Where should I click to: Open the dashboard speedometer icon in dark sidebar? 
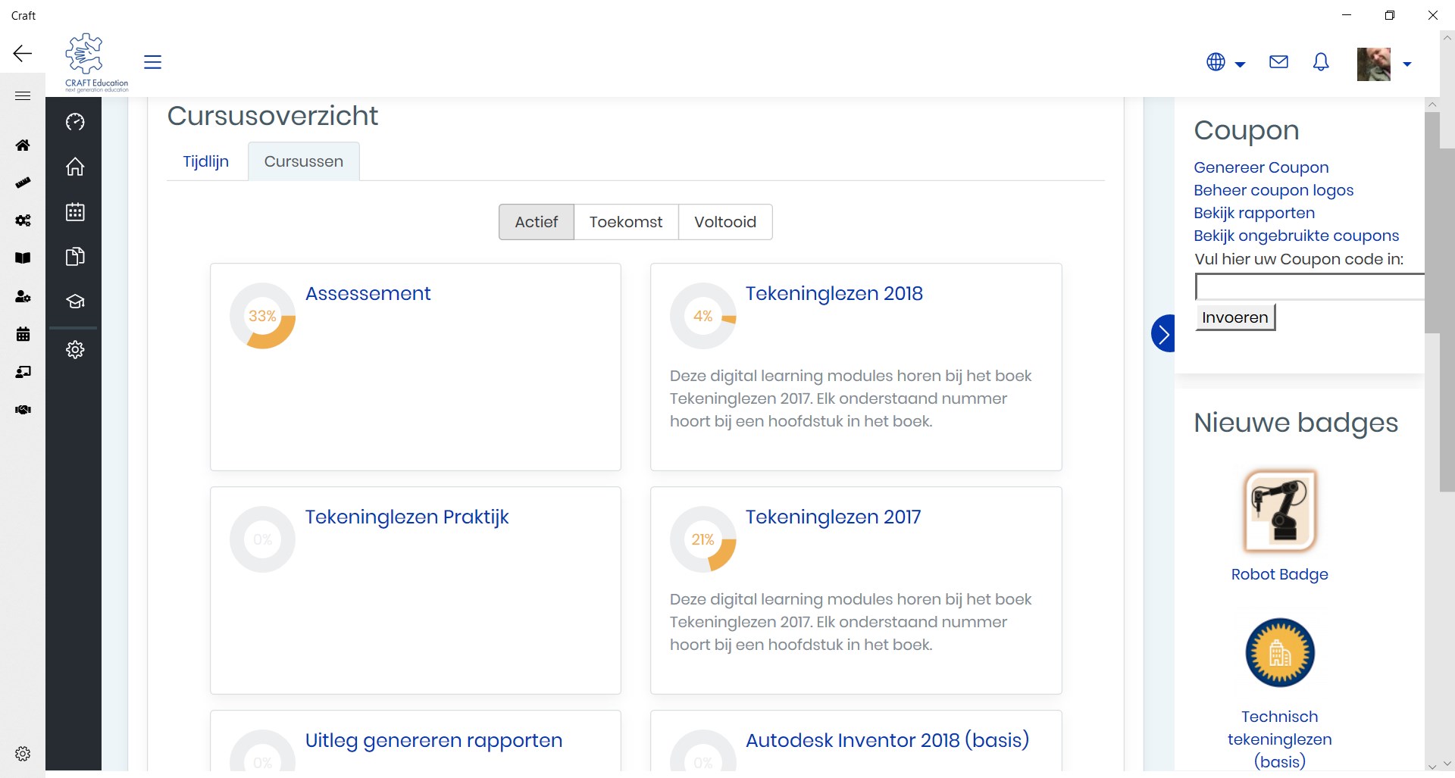coord(74,122)
